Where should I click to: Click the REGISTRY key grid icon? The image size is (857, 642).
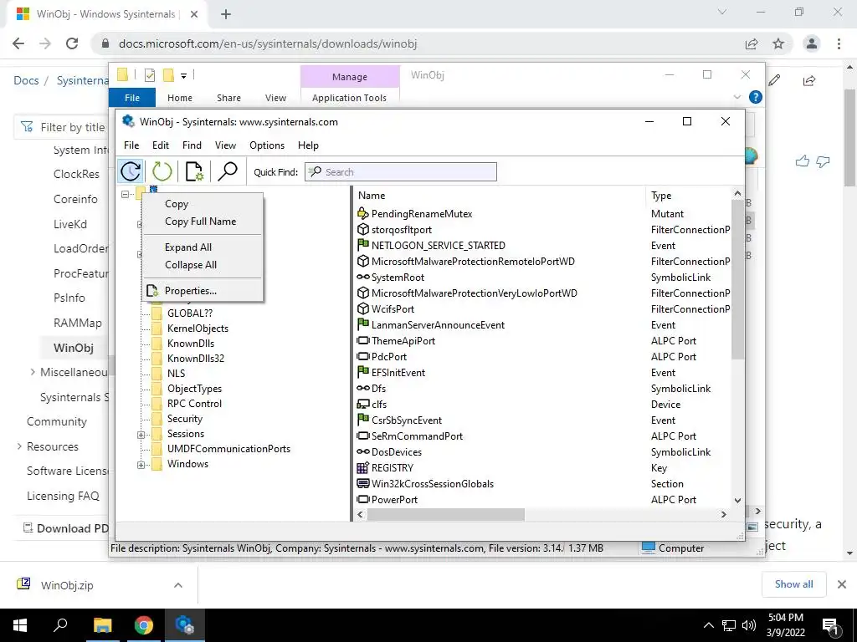pos(363,468)
